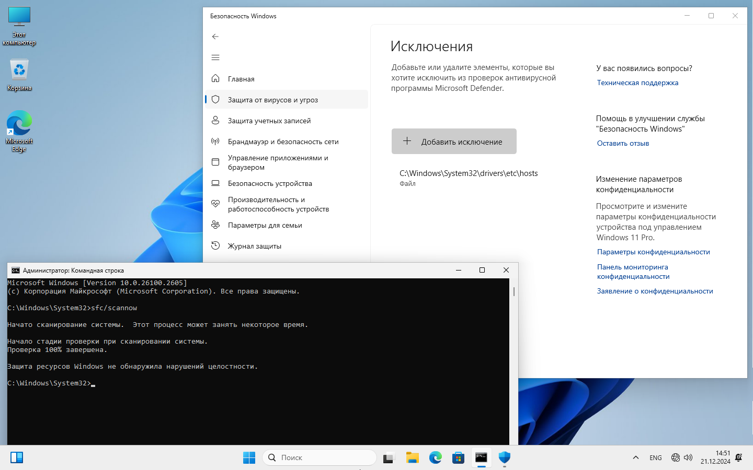Screen dimensions: 753x470
Task: Open the Техническая поддержка link
Action: point(637,83)
